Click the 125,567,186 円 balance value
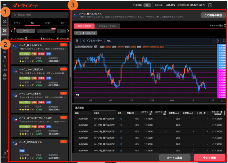 (x=197, y=5)
